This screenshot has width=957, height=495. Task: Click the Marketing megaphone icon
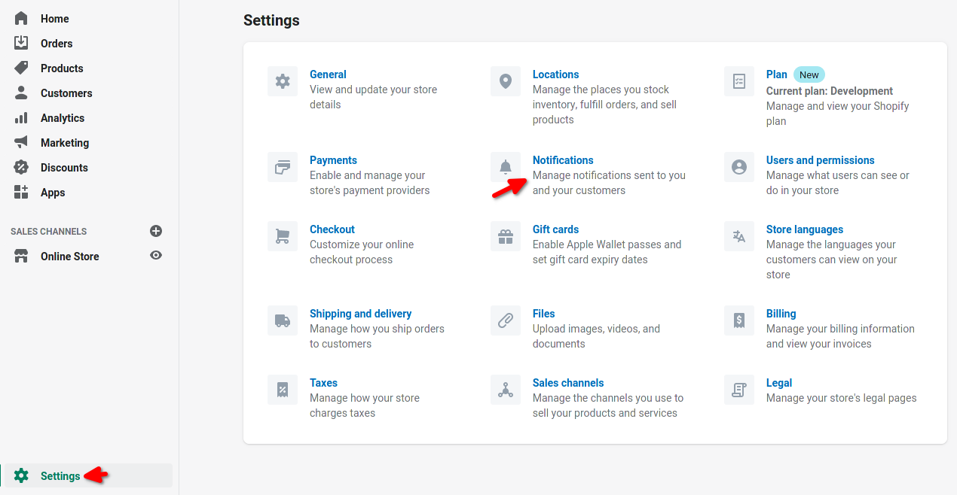(x=21, y=142)
